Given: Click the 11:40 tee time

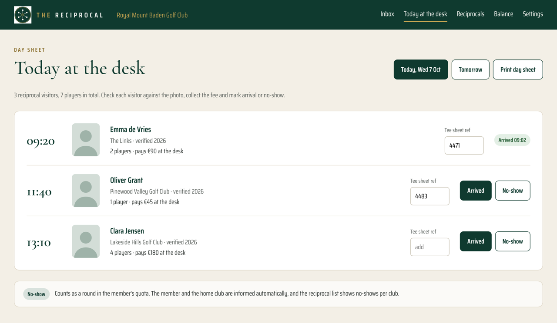Looking at the screenshot, I should pyautogui.click(x=39, y=192).
